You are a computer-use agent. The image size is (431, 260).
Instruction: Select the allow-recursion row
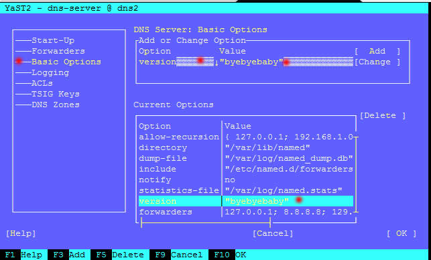[x=246, y=137]
